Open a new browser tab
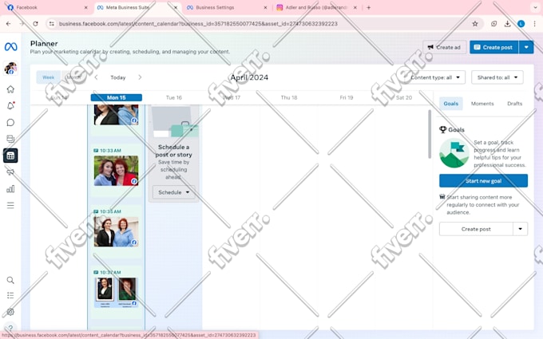543x339 pixels. click(368, 7)
